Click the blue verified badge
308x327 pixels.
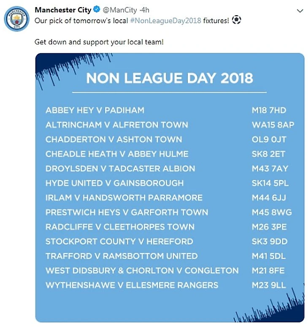tap(97, 10)
